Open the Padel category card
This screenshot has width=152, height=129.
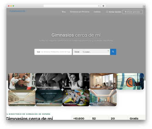(x=130, y=81)
